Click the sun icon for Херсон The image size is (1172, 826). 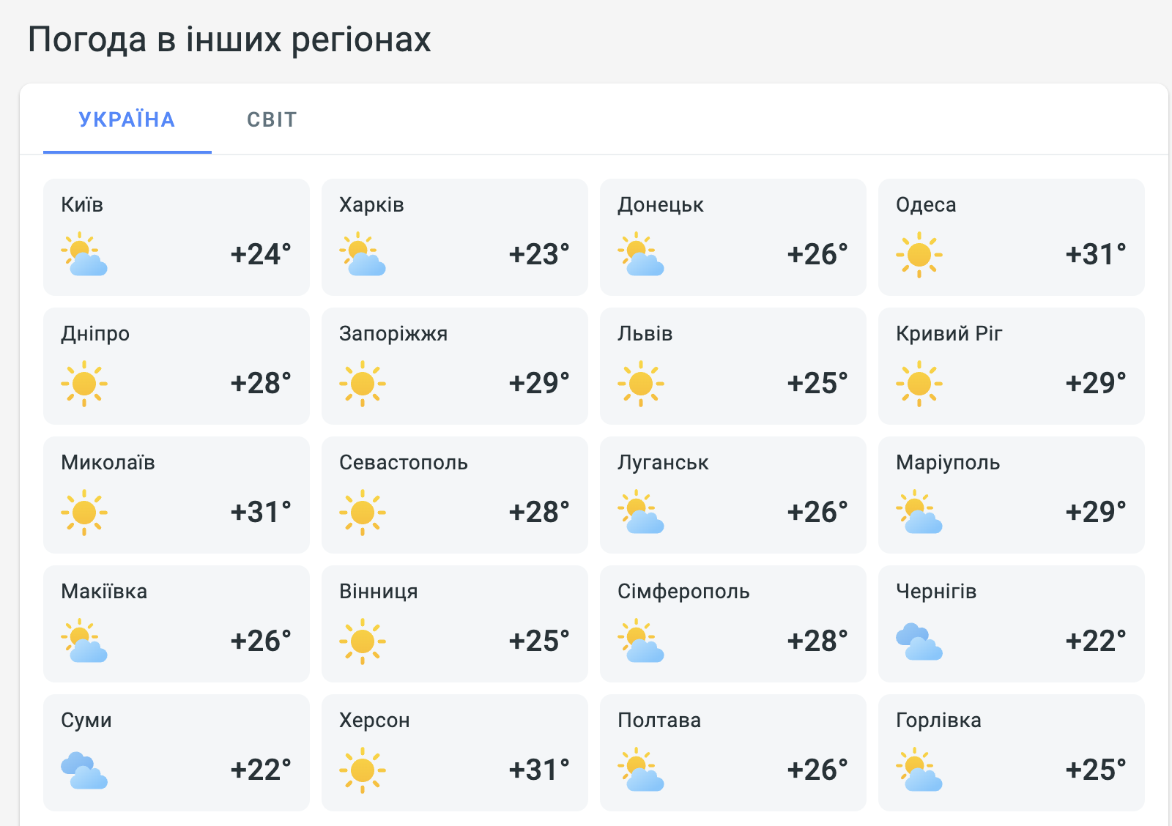click(363, 770)
